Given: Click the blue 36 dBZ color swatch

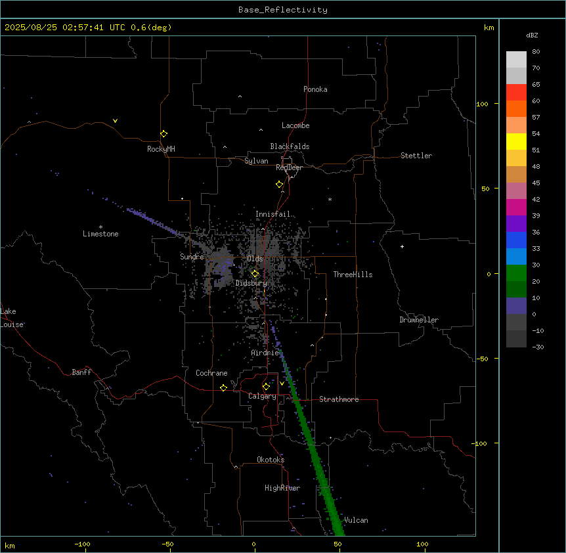Looking at the screenshot, I should coord(516,240).
